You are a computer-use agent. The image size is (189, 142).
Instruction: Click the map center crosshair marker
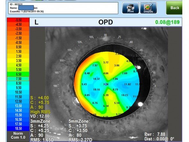[x=106, y=84]
